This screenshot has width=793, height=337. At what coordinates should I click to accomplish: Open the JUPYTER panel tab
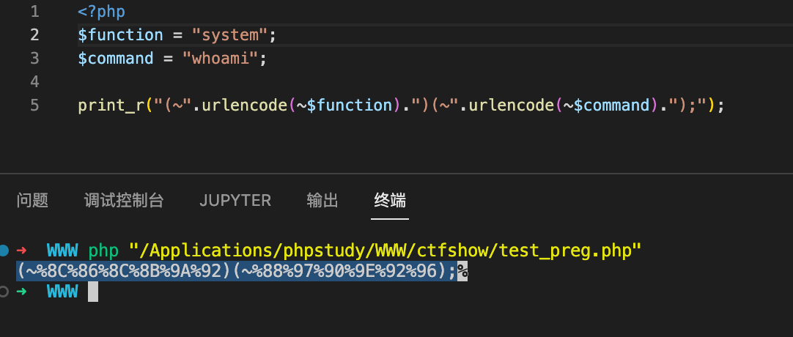pos(235,201)
